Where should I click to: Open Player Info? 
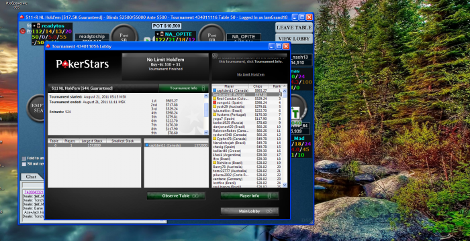tap(250, 196)
